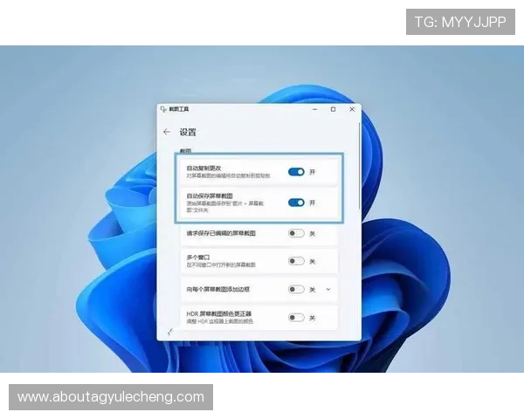Image resolution: width=524 pixels, height=419 pixels.
Task: Click the TG: MYYJJPP label
Action: coord(460,21)
